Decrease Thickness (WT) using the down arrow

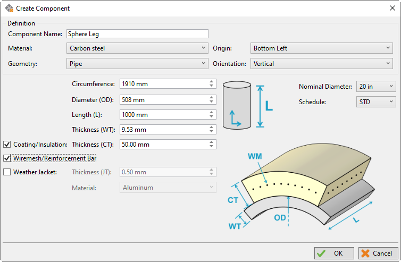click(x=212, y=131)
